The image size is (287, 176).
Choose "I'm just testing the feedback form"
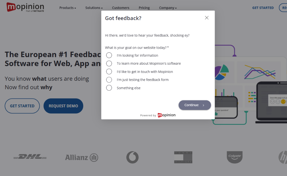point(109,80)
